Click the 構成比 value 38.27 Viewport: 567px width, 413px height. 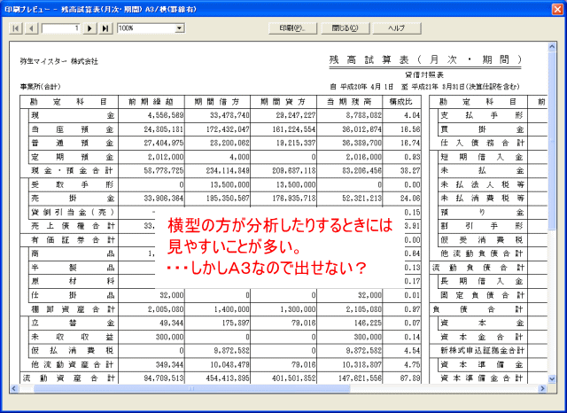pos(410,171)
